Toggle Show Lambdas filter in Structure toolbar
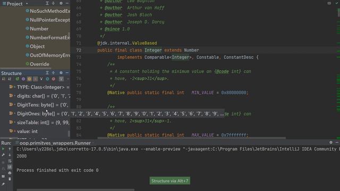The width and height of the screenshot is (340, 191). click(41, 79)
